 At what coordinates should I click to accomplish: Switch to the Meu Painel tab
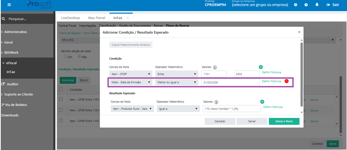point(96,18)
